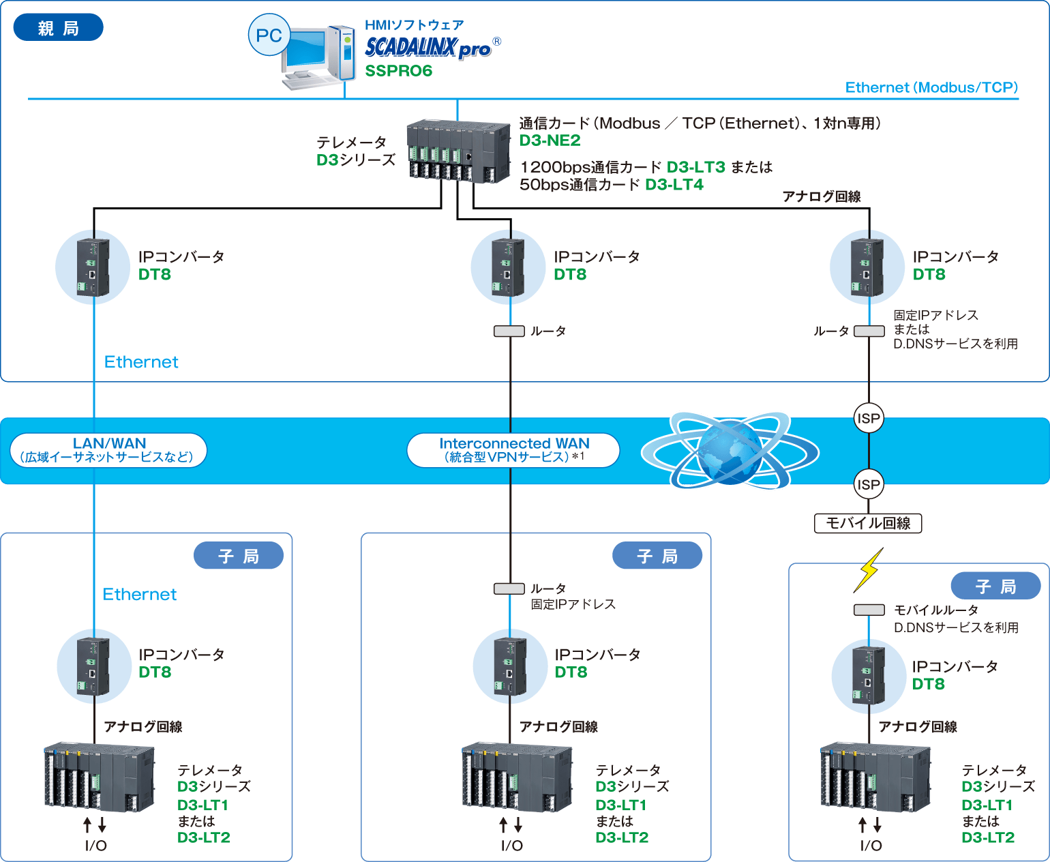This screenshot has width=1050, height=862.
Task: Click the D3-LT3 model text
Action: 696,167
